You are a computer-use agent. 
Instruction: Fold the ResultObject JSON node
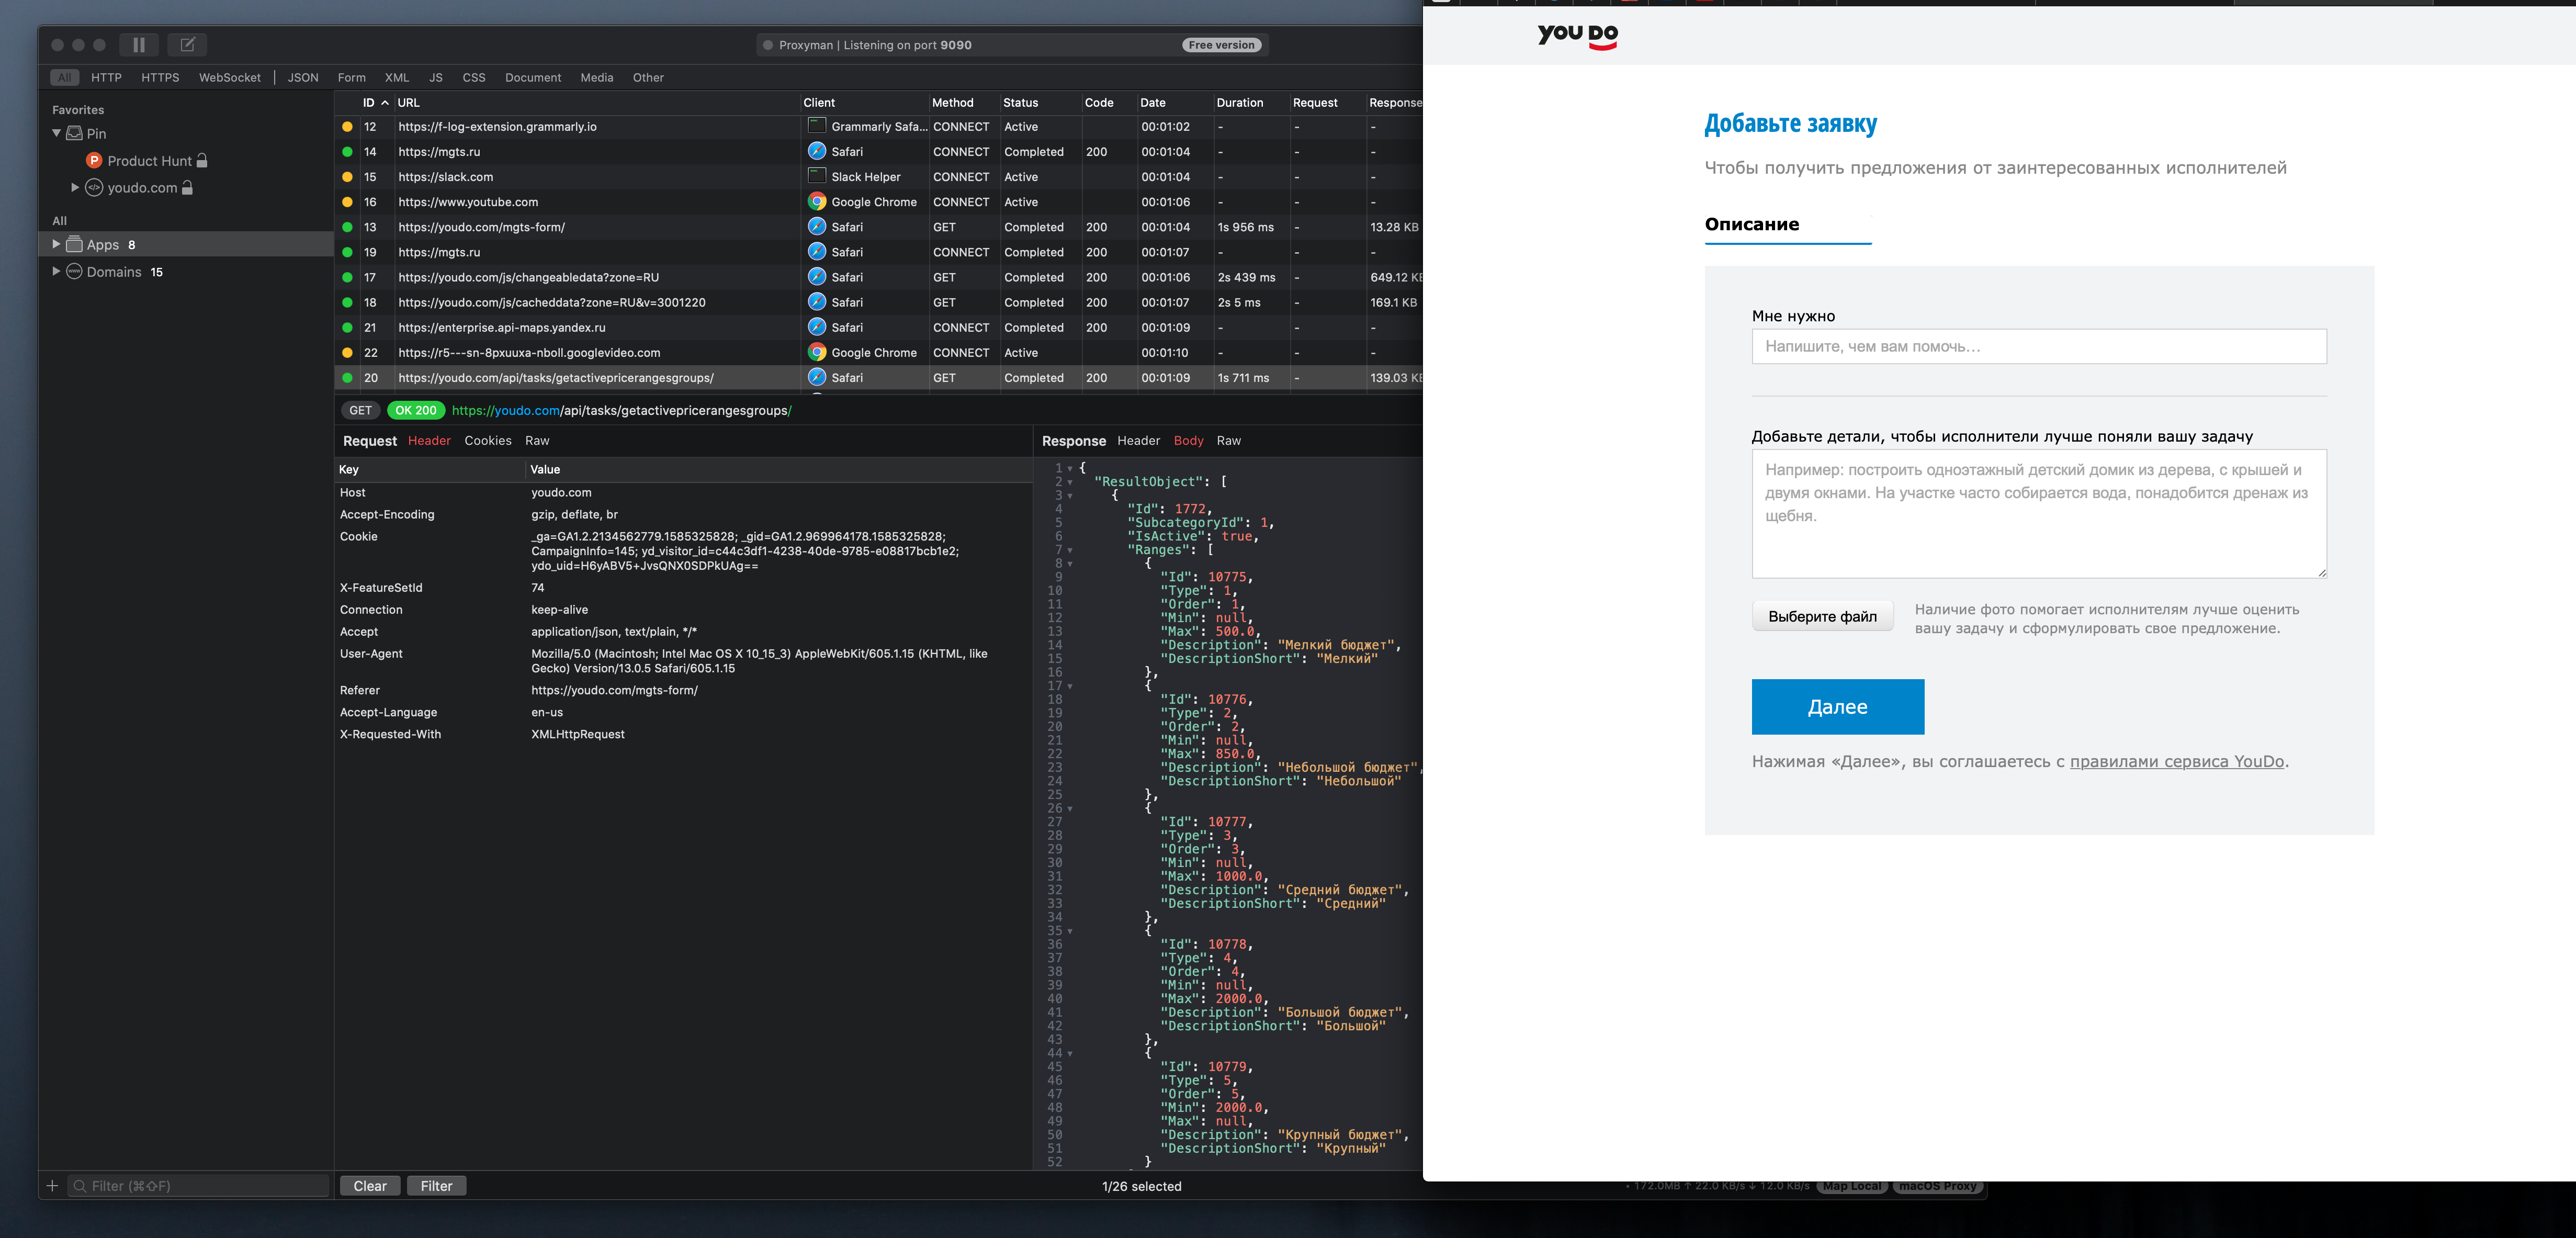pos(1070,482)
